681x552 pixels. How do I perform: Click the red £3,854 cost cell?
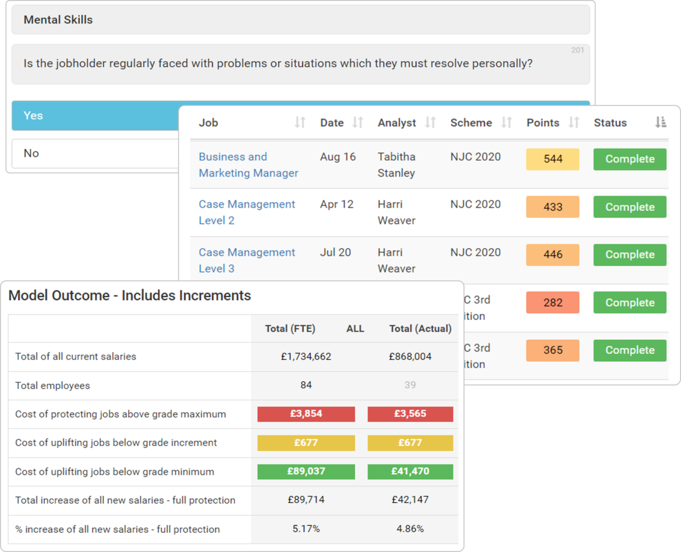pyautogui.click(x=306, y=414)
